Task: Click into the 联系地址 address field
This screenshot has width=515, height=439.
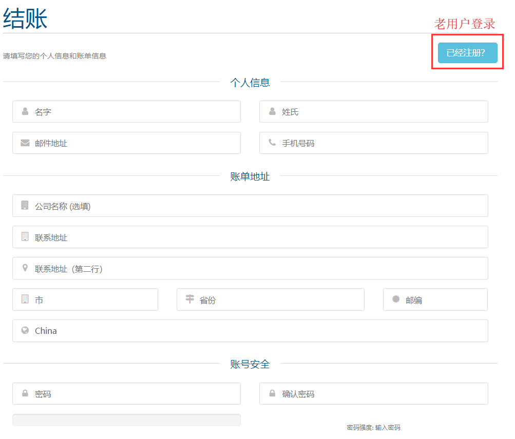Action: [257, 237]
